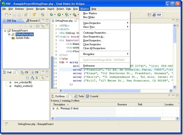Switch to the Tasks tab

[79, 96]
